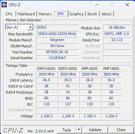The height and width of the screenshot is (134, 135).
Task: Expand the Tools button dropdown arrow
Action: click(79, 130)
